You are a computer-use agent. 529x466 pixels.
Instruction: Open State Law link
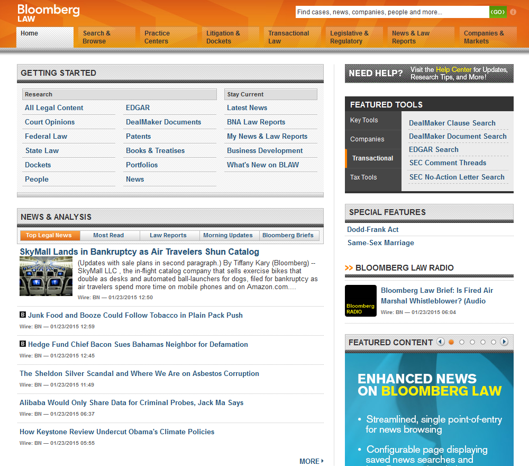click(x=42, y=150)
